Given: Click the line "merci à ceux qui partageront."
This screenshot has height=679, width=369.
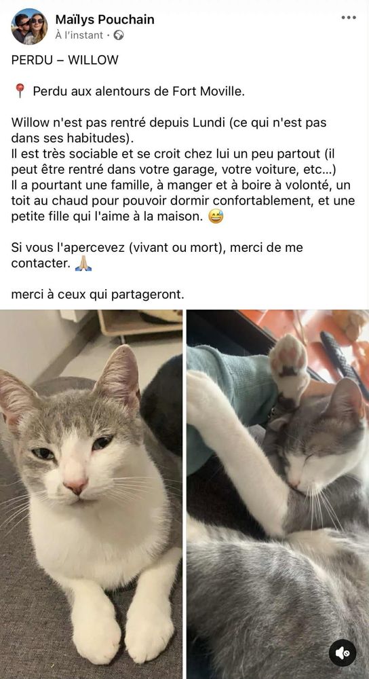Looking at the screenshot, I should click(x=98, y=295).
